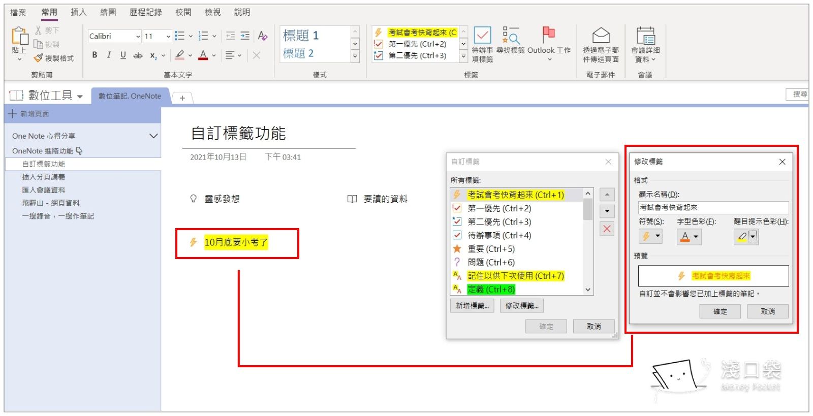Select the yellow 記住以供下次使用 (Ctrl+7) tag
813x416 pixels.
tap(516, 276)
